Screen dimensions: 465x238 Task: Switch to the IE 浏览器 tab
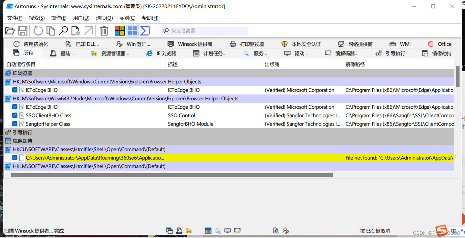tap(161, 54)
